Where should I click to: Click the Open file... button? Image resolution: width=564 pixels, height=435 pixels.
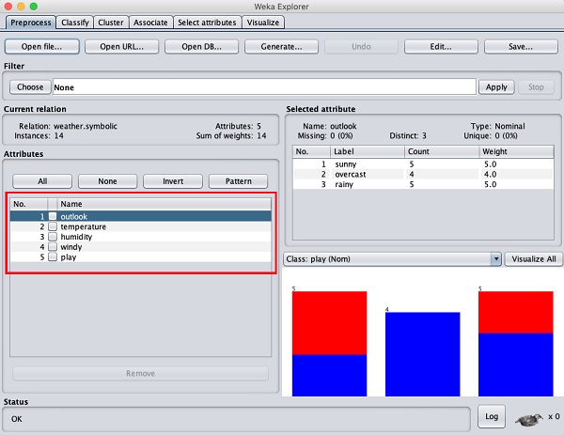point(42,46)
